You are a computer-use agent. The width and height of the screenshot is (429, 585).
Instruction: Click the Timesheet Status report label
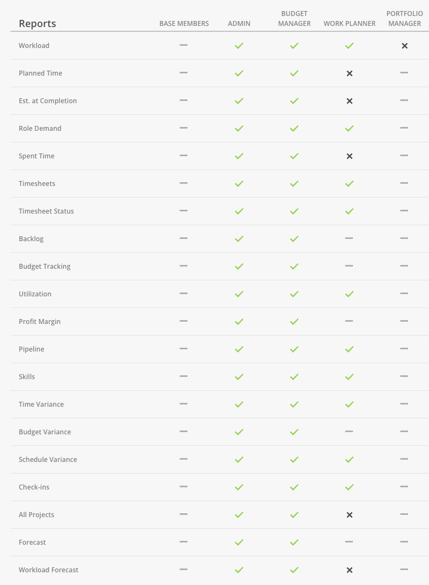point(46,211)
